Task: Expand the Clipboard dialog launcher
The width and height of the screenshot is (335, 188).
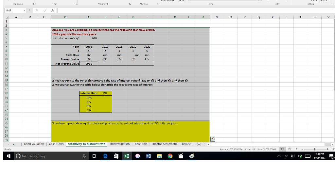Action: coord(34,4)
